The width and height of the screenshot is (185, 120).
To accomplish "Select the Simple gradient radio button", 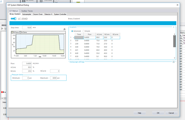I will (83, 31).
